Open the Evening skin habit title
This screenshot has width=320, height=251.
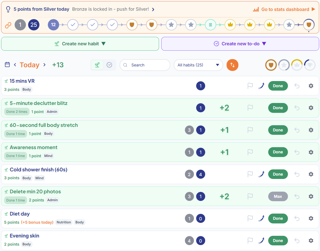pos(24,236)
